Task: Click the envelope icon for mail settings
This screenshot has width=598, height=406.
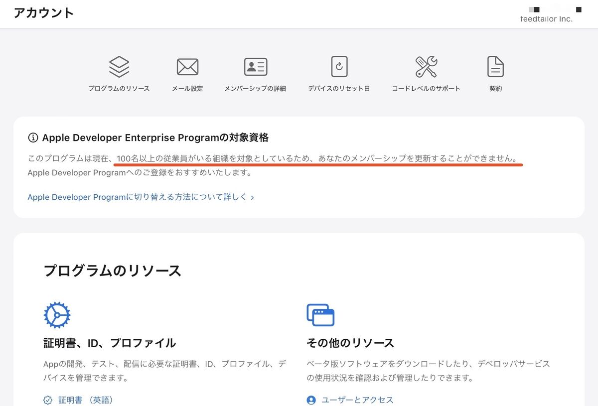Action: pyautogui.click(x=187, y=67)
